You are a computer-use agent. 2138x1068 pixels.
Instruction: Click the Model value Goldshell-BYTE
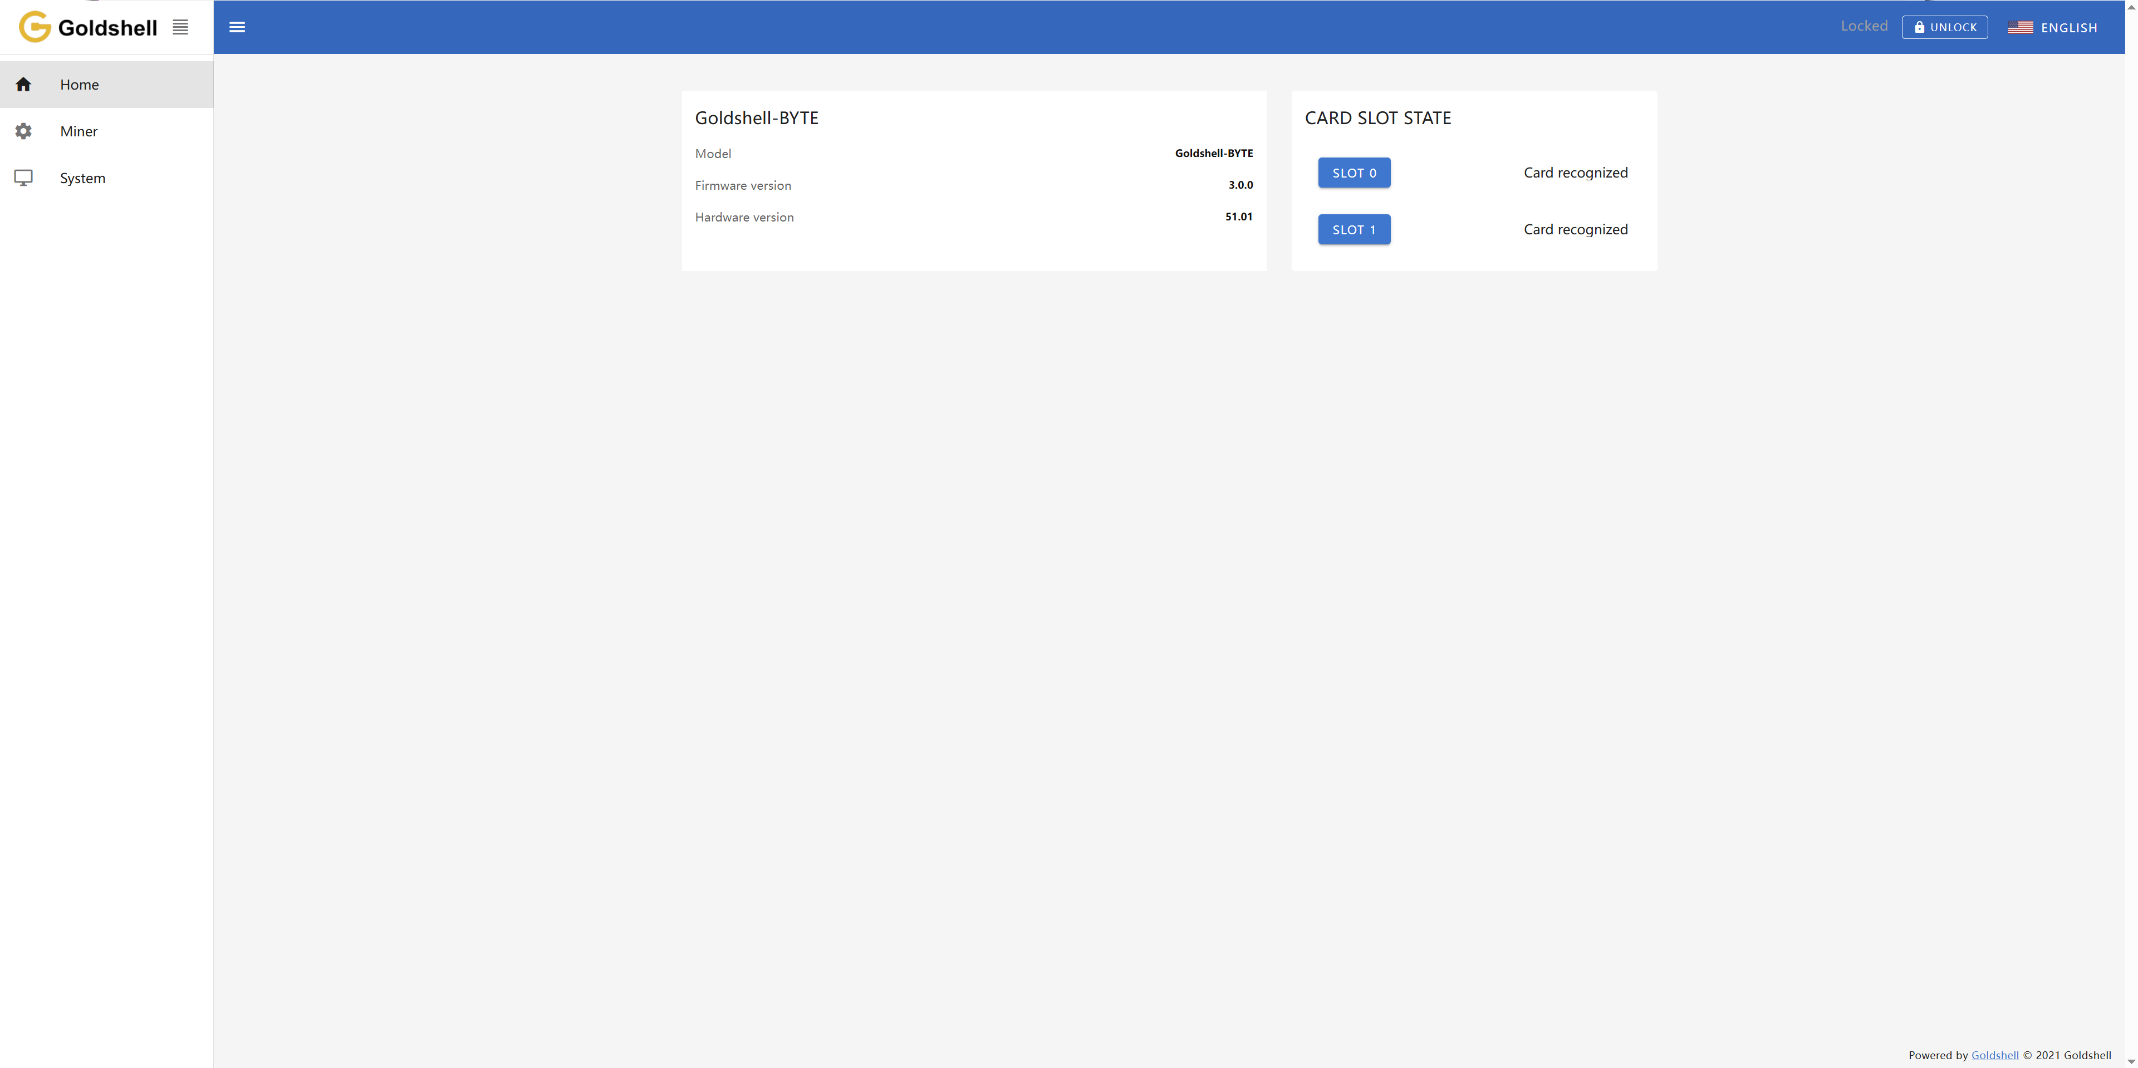tap(1213, 154)
